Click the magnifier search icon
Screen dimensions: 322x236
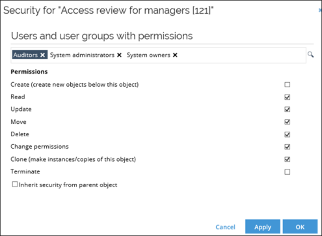pyautogui.click(x=310, y=55)
